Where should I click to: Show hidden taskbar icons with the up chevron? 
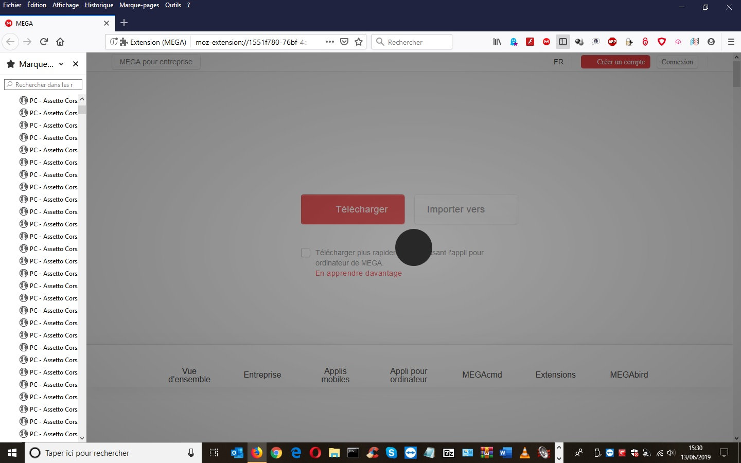(559, 448)
